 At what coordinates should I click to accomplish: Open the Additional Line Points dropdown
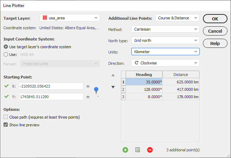tap(177, 18)
